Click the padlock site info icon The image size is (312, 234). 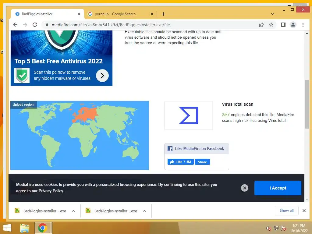point(47,25)
